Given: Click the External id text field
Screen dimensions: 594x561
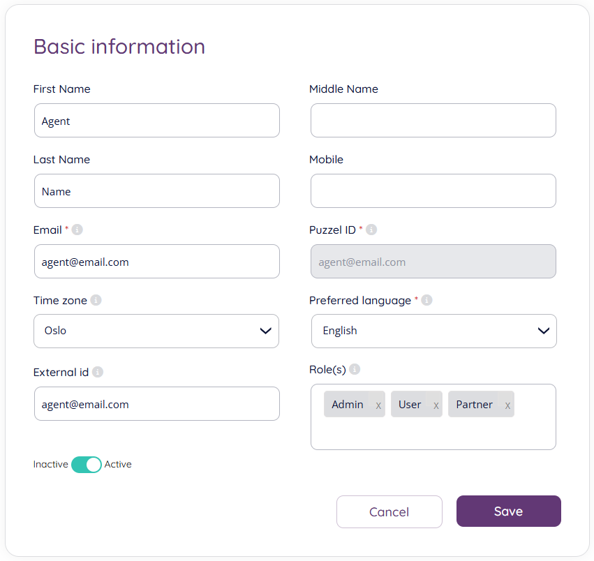Looking at the screenshot, I should click(x=156, y=404).
